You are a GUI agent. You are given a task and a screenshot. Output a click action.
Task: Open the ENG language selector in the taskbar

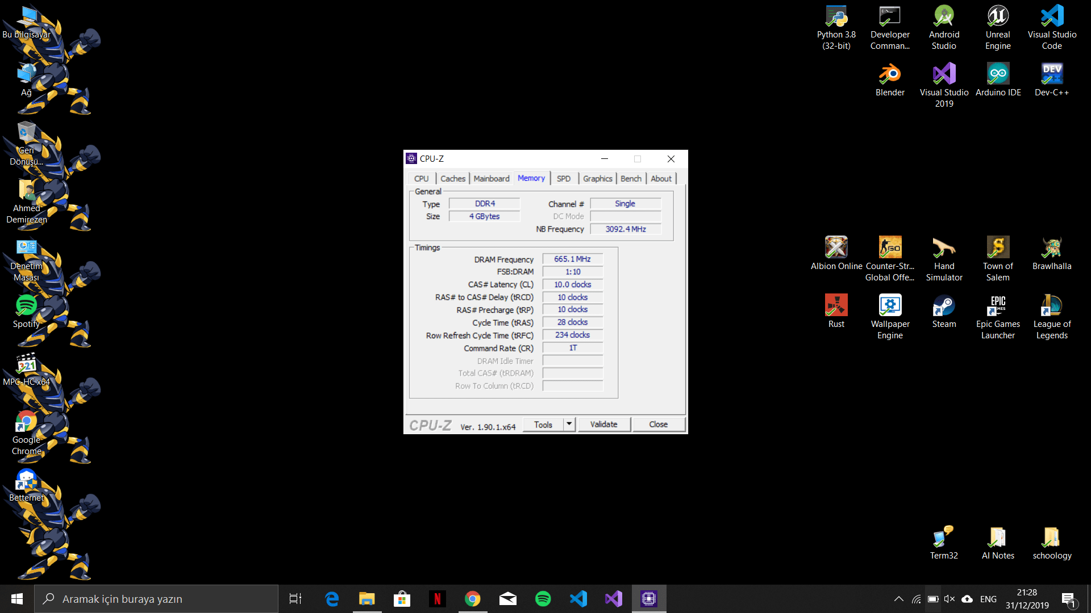tap(988, 599)
